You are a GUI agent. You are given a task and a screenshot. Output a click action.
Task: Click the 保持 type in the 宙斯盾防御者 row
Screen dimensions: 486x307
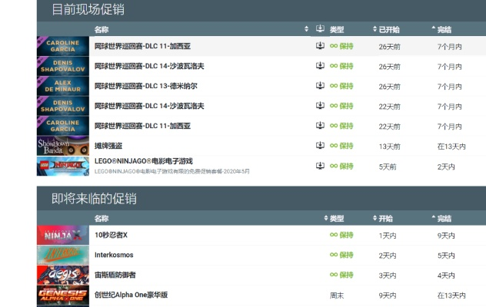(x=341, y=275)
